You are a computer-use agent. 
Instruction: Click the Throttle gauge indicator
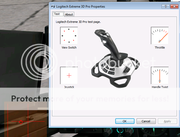(x=160, y=36)
